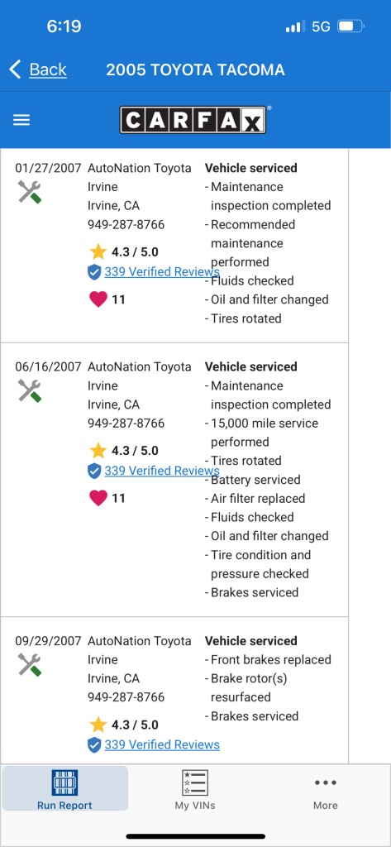The width and height of the screenshot is (391, 847).
Task: Open 339 Verified Reviews in 01/27/2007 record
Action: coord(162,271)
